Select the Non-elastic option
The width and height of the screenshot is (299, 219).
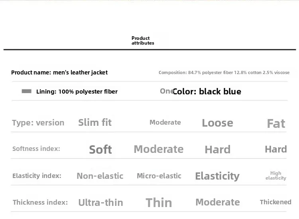[100, 176]
